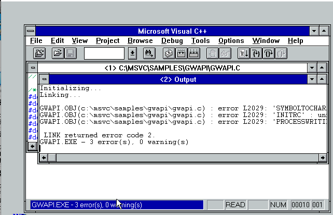Open the GWAPI.C document control menu box
The width and height of the screenshot is (333, 215).
coord(33,68)
